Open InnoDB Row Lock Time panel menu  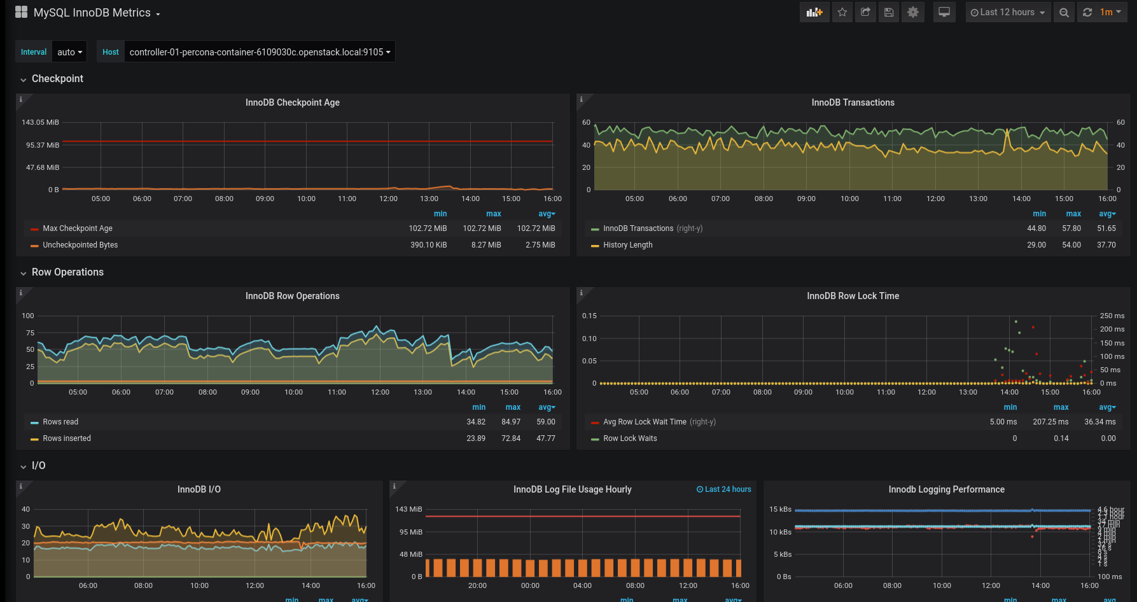[x=853, y=296]
